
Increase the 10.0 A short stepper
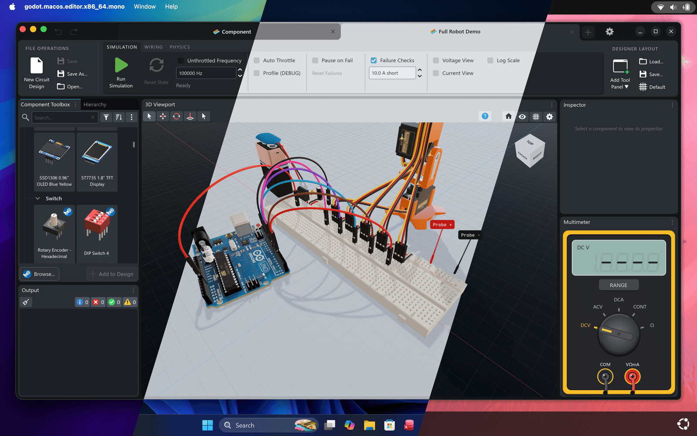[420, 70]
